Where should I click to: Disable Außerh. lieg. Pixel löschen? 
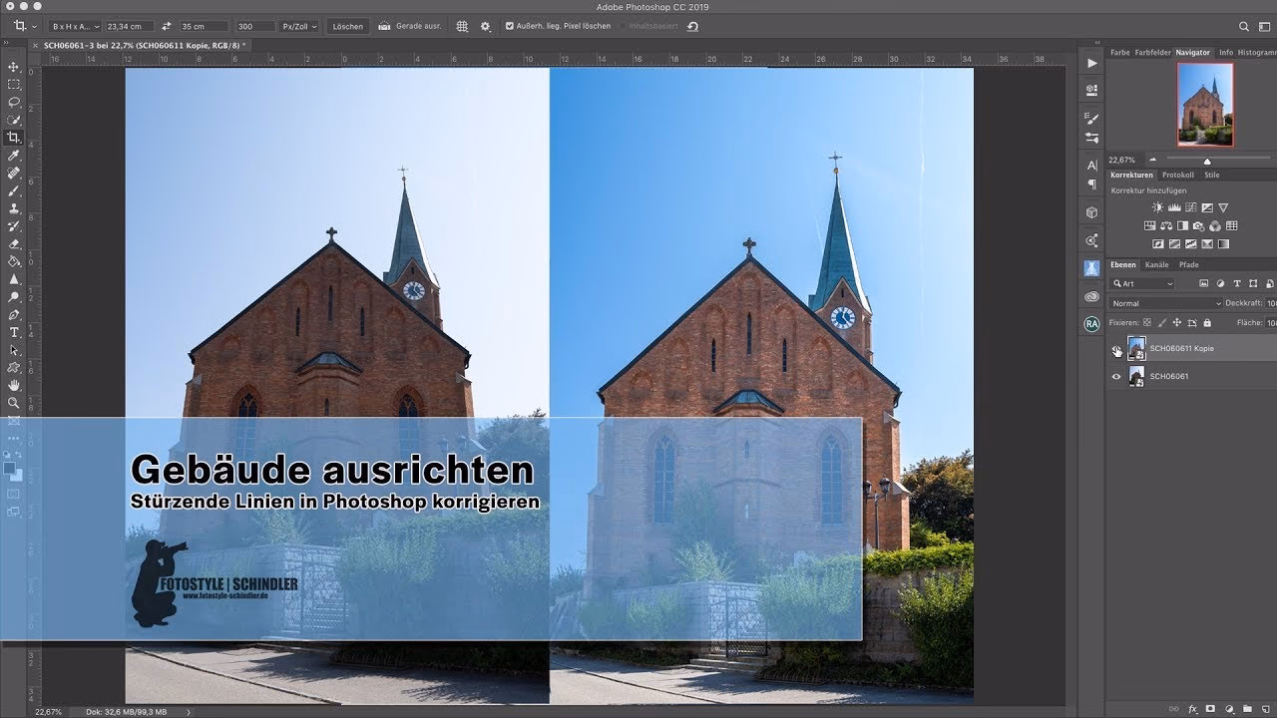tap(511, 26)
